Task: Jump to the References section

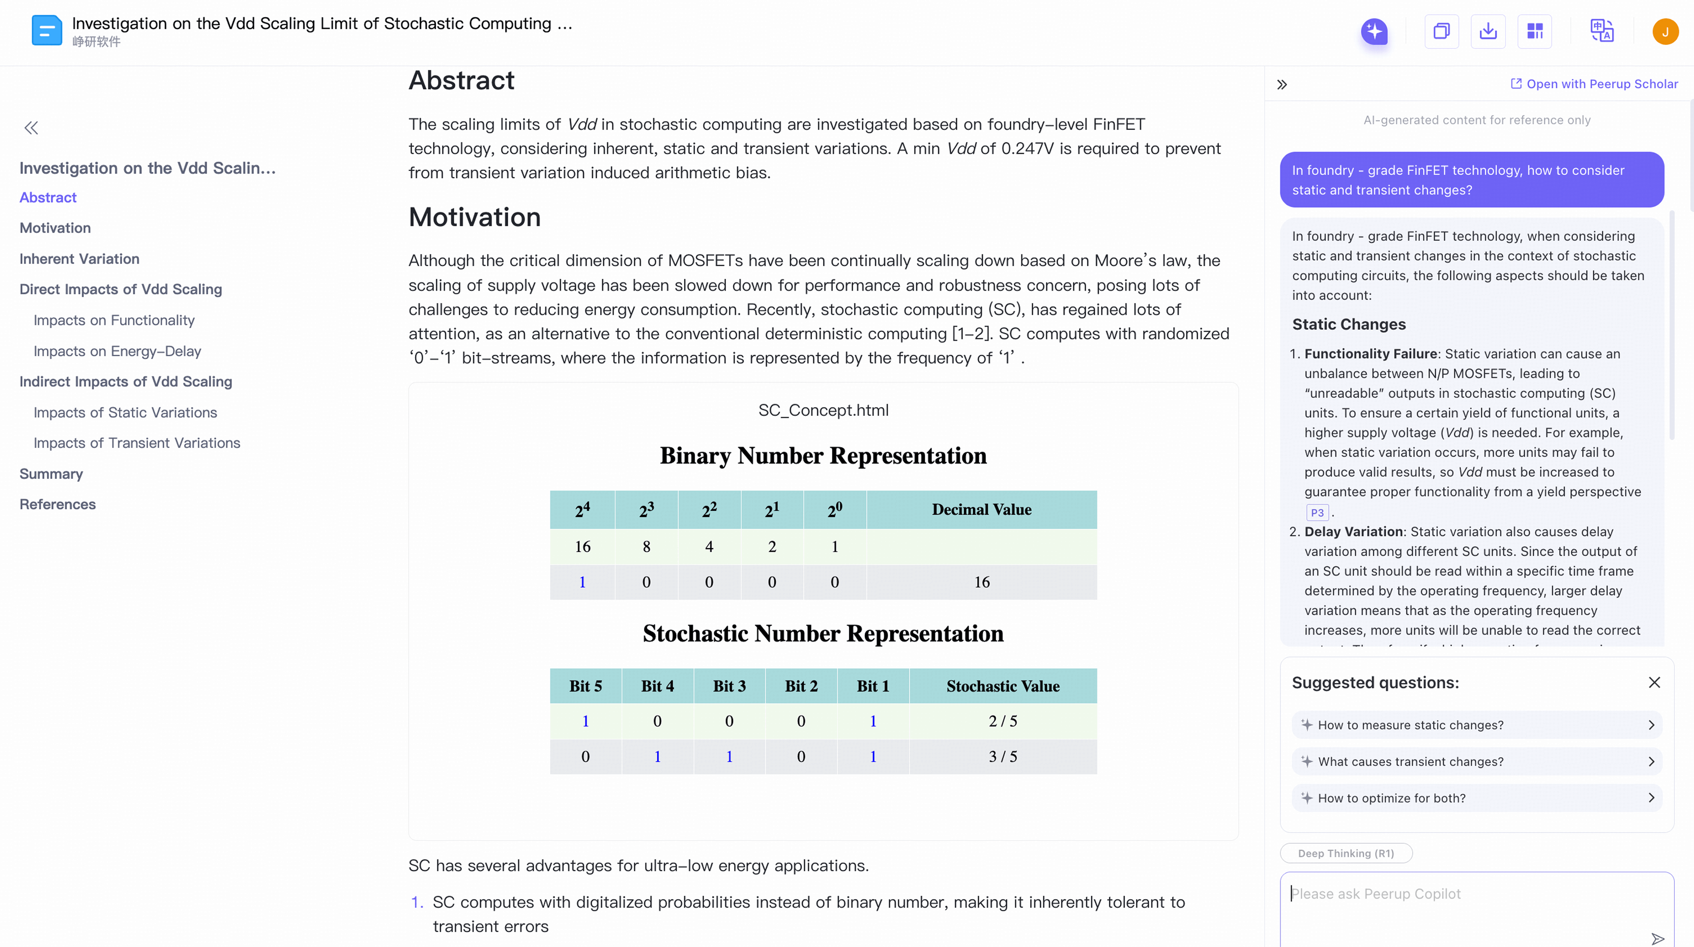Action: 57,504
